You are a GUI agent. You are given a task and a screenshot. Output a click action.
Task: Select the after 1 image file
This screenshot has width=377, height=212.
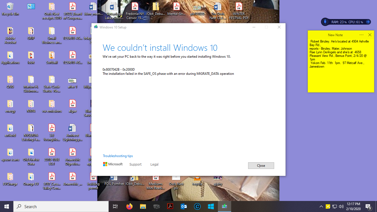(x=73, y=82)
